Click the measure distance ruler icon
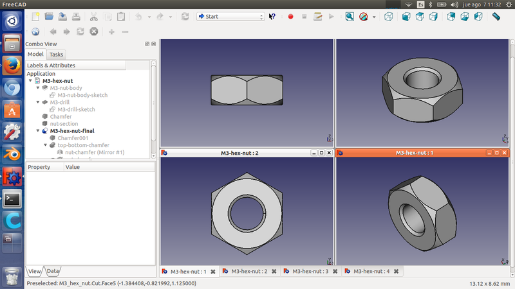 (496, 16)
